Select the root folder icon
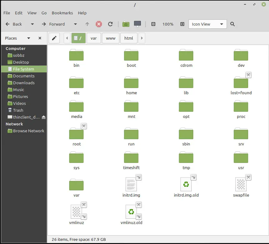The width and height of the screenshot is (269, 244). click(76, 134)
